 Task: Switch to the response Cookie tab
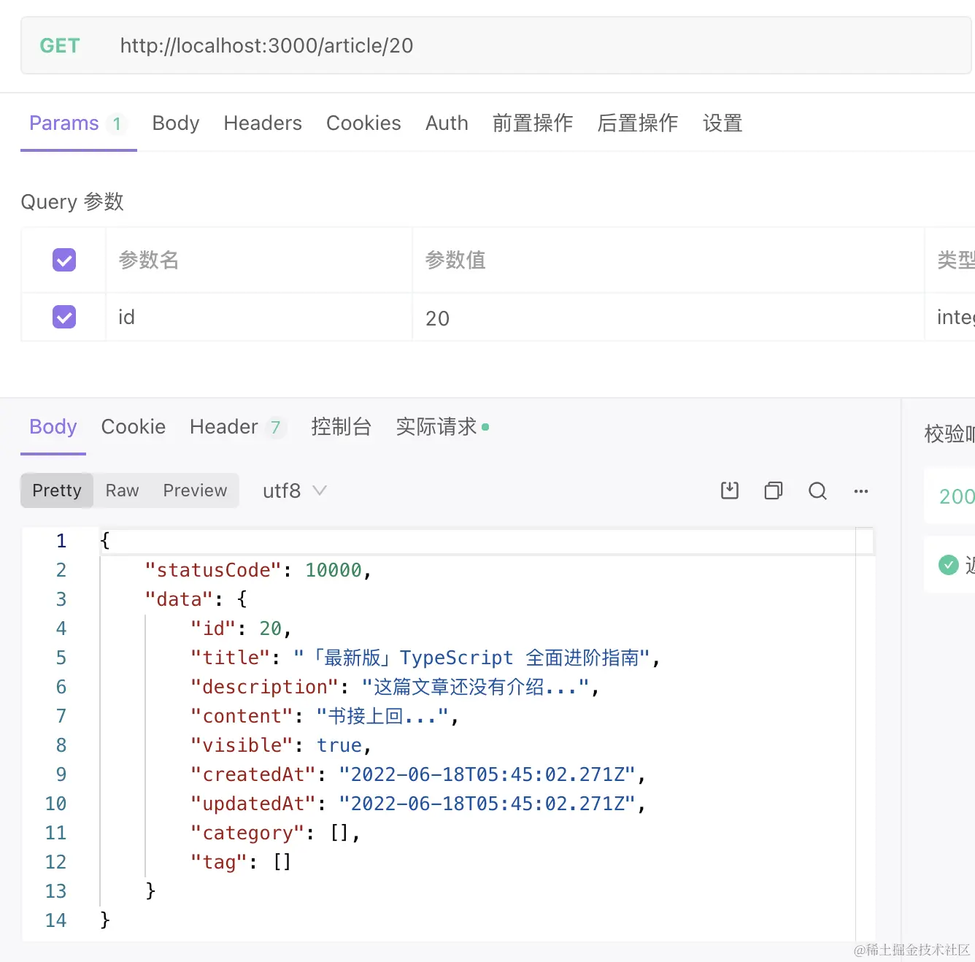(x=134, y=427)
